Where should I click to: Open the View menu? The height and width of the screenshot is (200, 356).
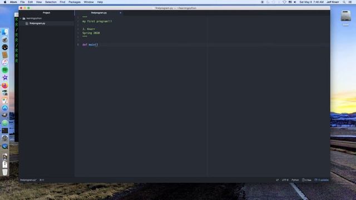click(39, 2)
